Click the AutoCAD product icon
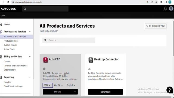Screen dimensions: 174x98 [x=45, y=60]
